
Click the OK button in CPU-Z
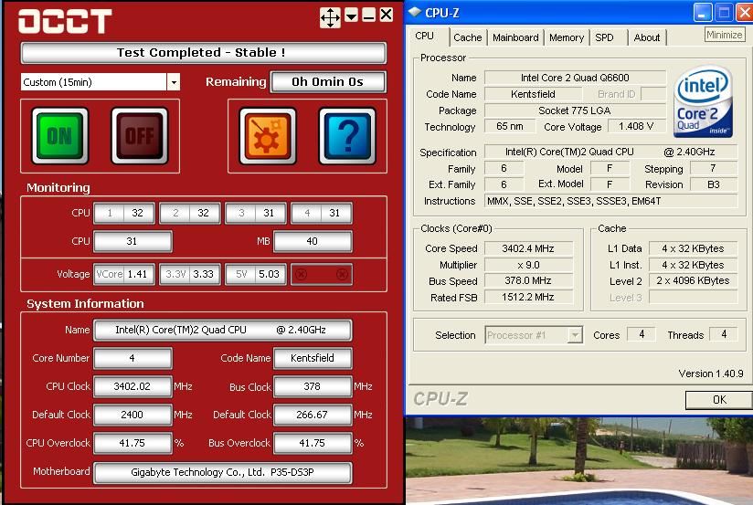[718, 400]
